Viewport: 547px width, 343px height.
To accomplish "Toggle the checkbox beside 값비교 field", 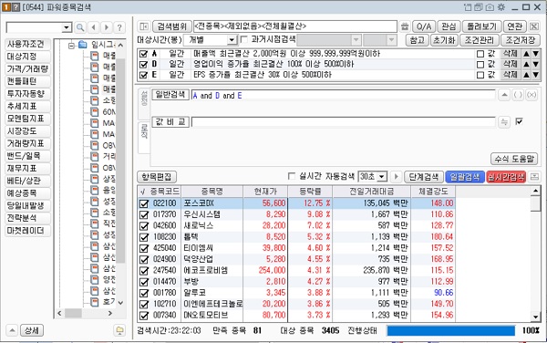I will click(x=519, y=121).
